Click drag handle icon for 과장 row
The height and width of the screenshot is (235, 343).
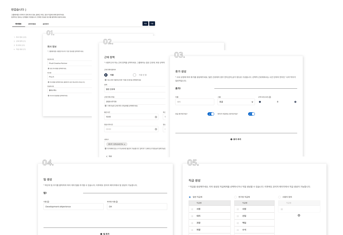(x=192, y=223)
